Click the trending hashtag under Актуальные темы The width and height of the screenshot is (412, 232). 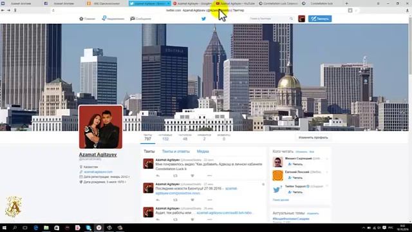(x=291, y=219)
